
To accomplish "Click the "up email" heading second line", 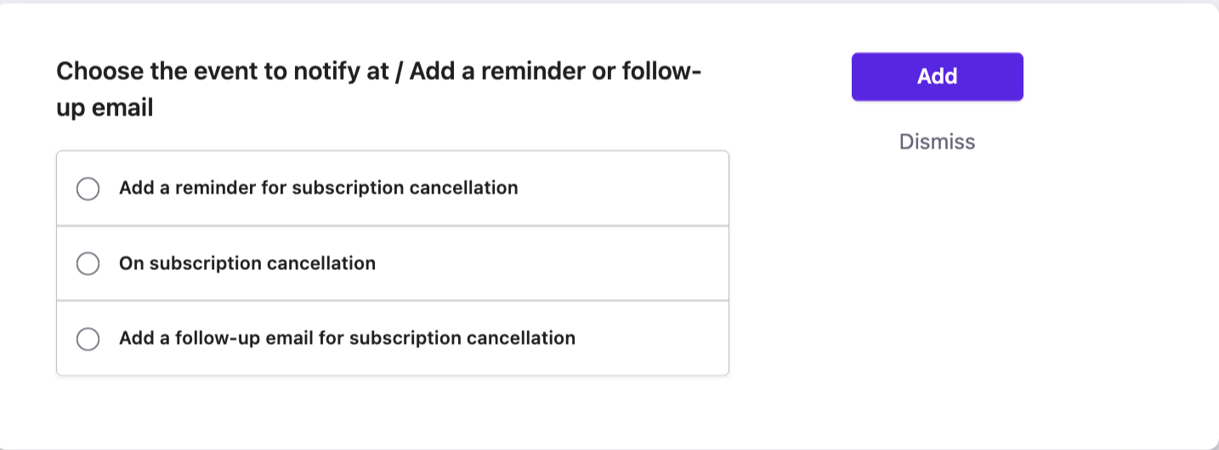I will tap(105, 109).
